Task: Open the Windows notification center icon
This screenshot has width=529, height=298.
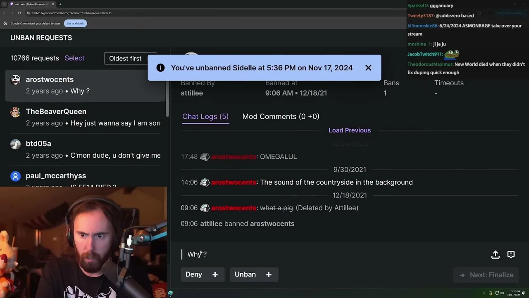Action: (x=523, y=293)
